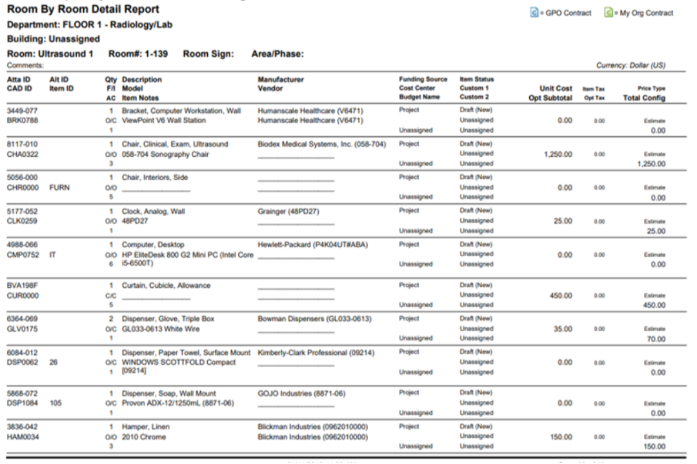Click 'Provon ADX-12/1250mL (8871-06)' model

point(178,403)
